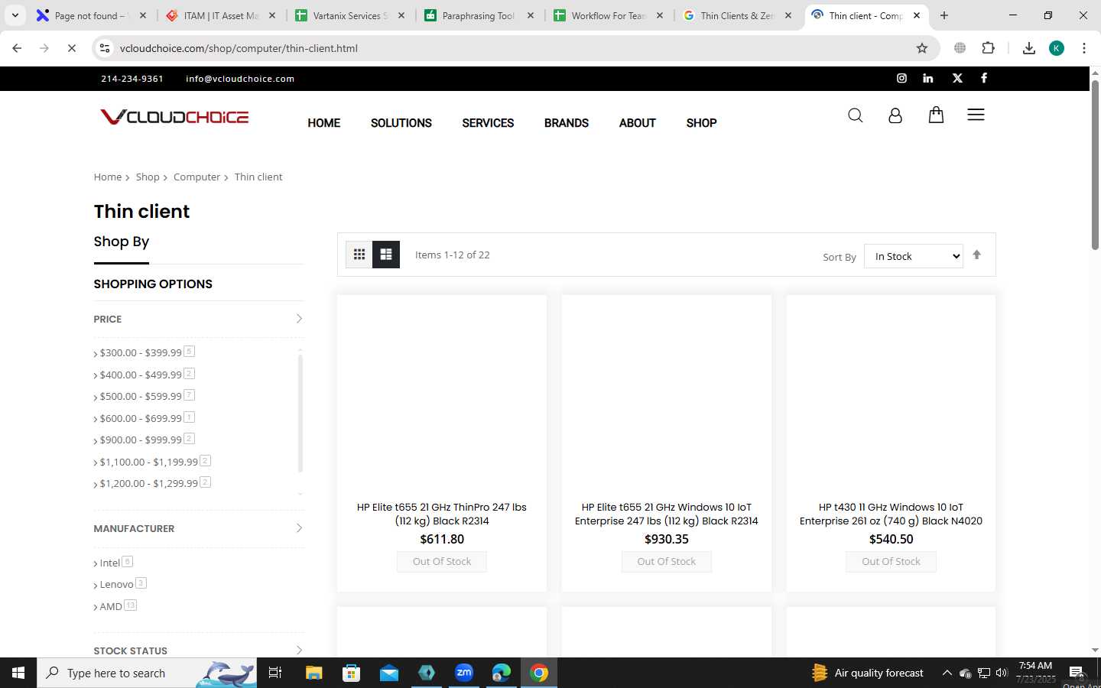Filter price $500.00 - $599.99
The width and height of the screenshot is (1101, 688).
click(x=141, y=396)
